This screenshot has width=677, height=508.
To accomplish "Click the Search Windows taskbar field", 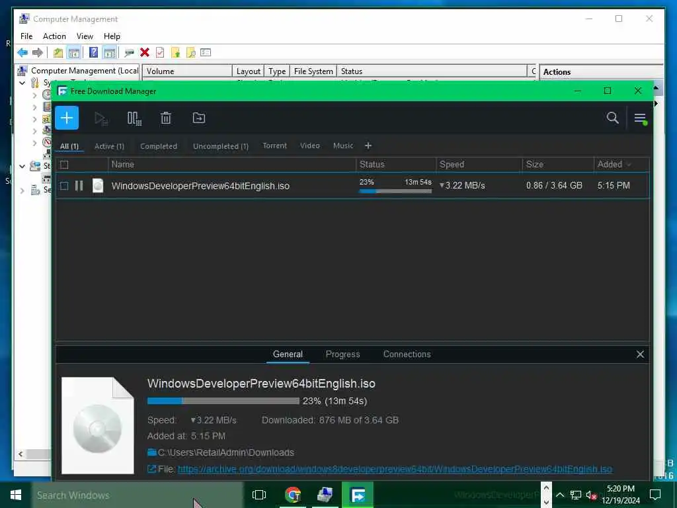I will pyautogui.click(x=138, y=495).
